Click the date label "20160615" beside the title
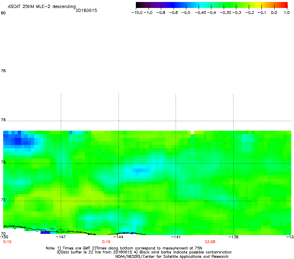Viewport: 294px width, 259px height. point(86,10)
